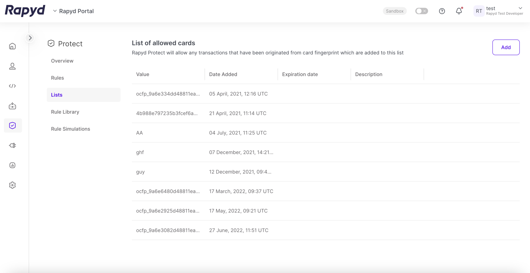Expand the Rapyd Portal dropdown
Screen dimensions: 530x273
pyautogui.click(x=73, y=11)
